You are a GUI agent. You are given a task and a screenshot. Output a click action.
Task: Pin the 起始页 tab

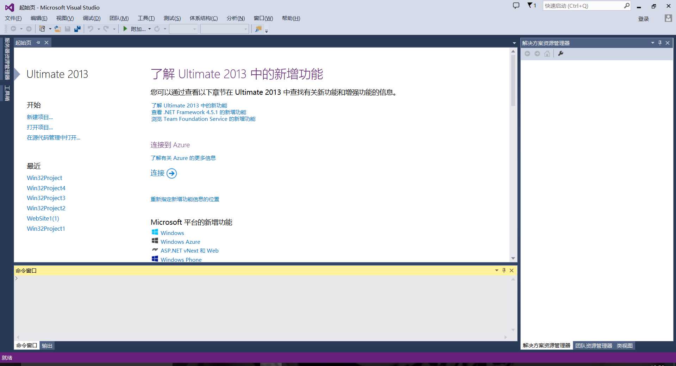[38, 43]
